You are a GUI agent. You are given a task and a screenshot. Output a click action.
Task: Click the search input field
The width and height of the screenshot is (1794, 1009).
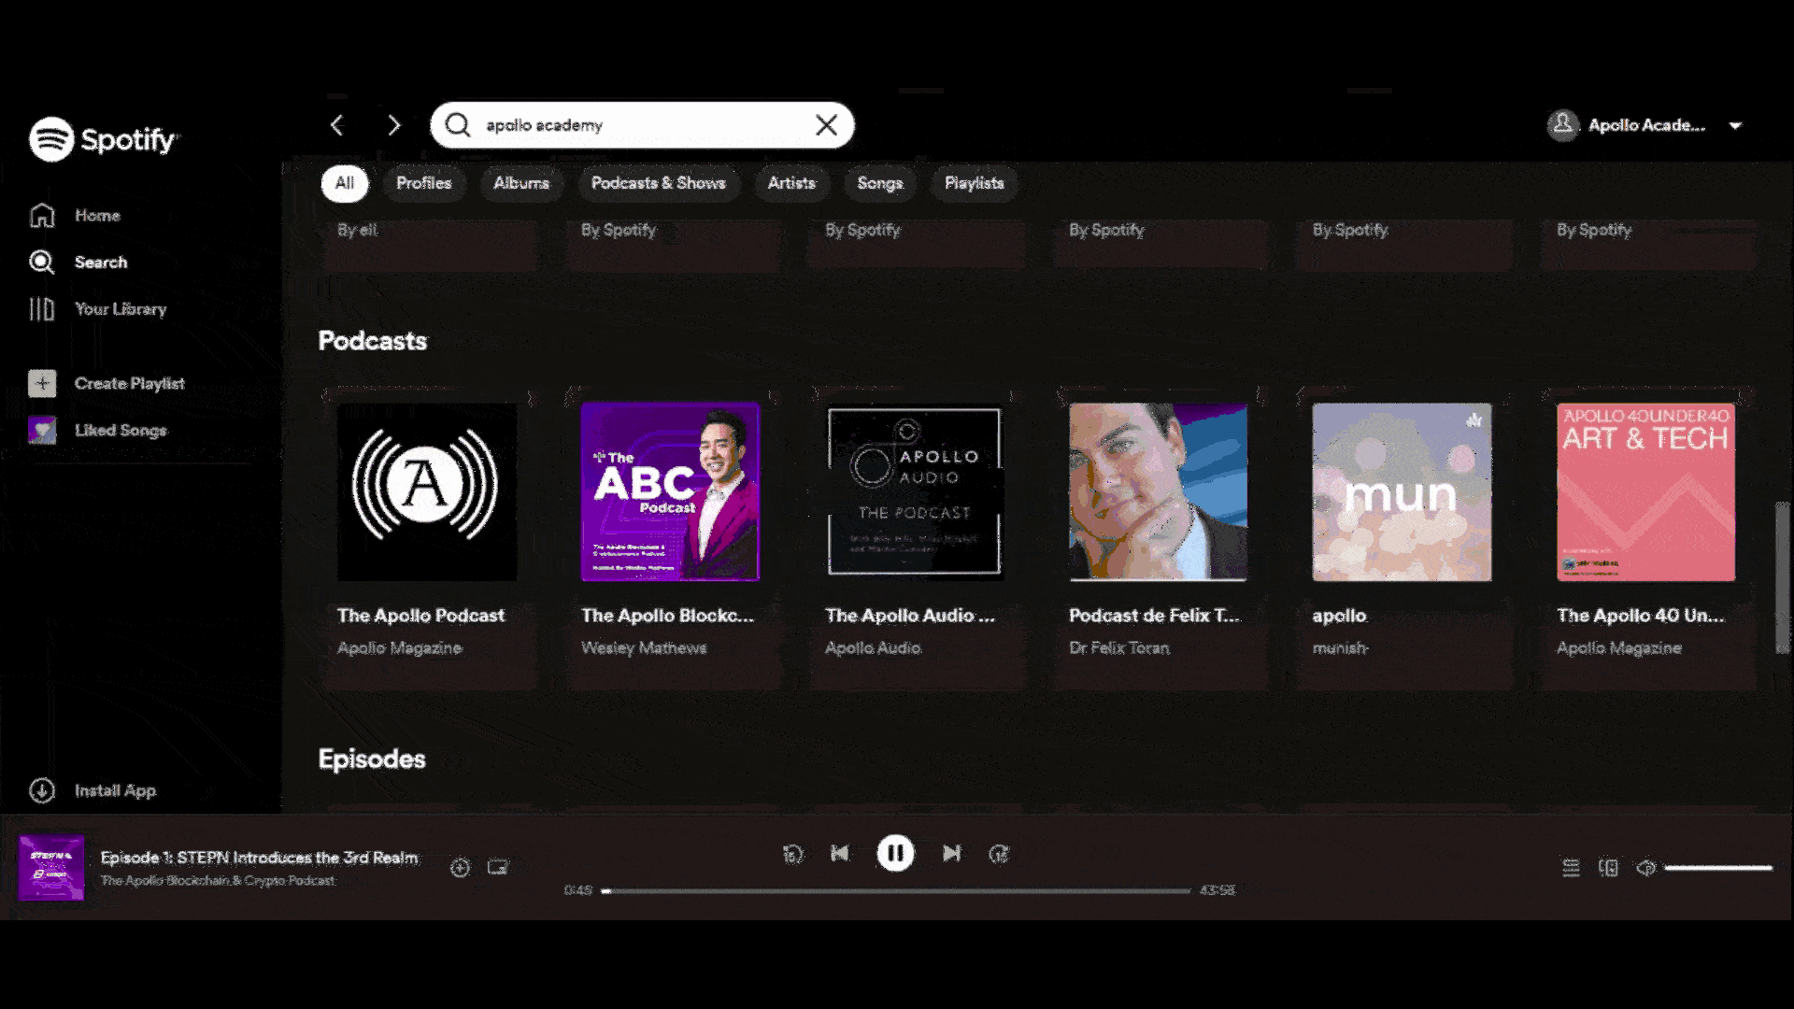[x=642, y=125]
